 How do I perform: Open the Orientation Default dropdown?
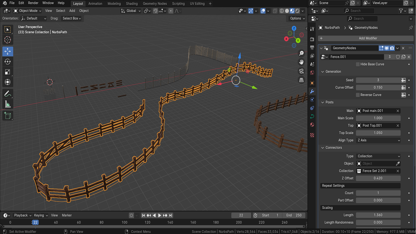(x=34, y=18)
